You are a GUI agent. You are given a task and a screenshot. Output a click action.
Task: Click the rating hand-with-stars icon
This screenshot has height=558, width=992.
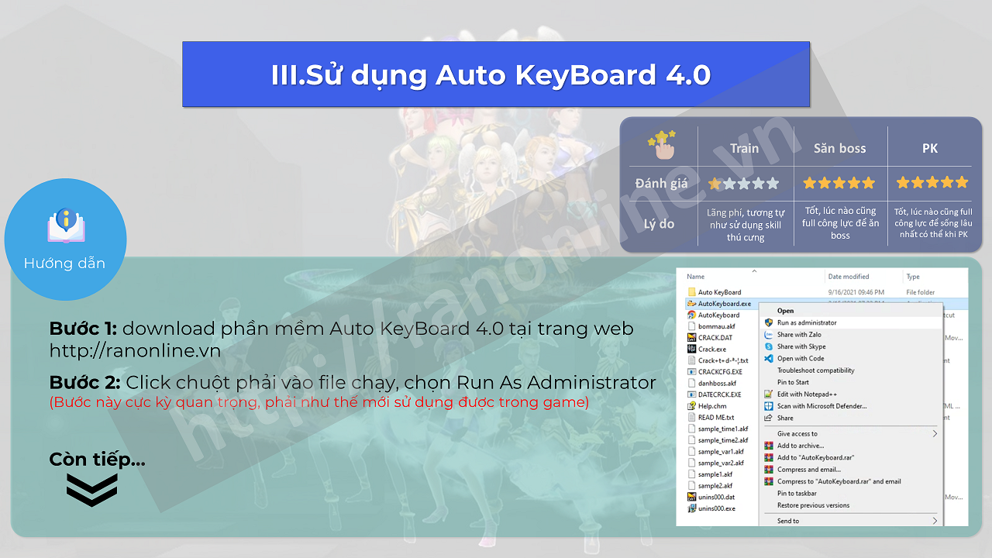661,144
